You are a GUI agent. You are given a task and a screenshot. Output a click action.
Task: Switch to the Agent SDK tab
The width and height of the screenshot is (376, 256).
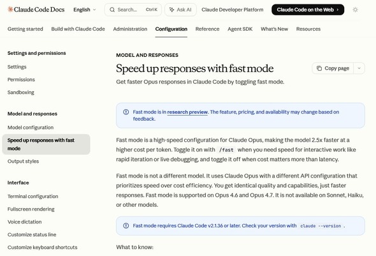click(240, 29)
